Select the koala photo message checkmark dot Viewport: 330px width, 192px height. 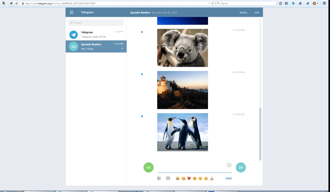[x=142, y=32]
